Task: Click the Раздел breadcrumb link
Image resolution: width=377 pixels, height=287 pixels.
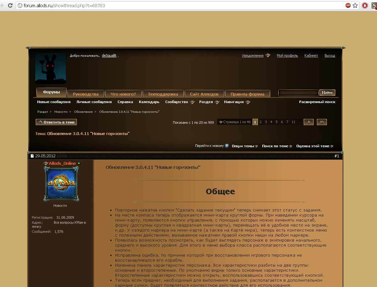Action: [43, 112]
